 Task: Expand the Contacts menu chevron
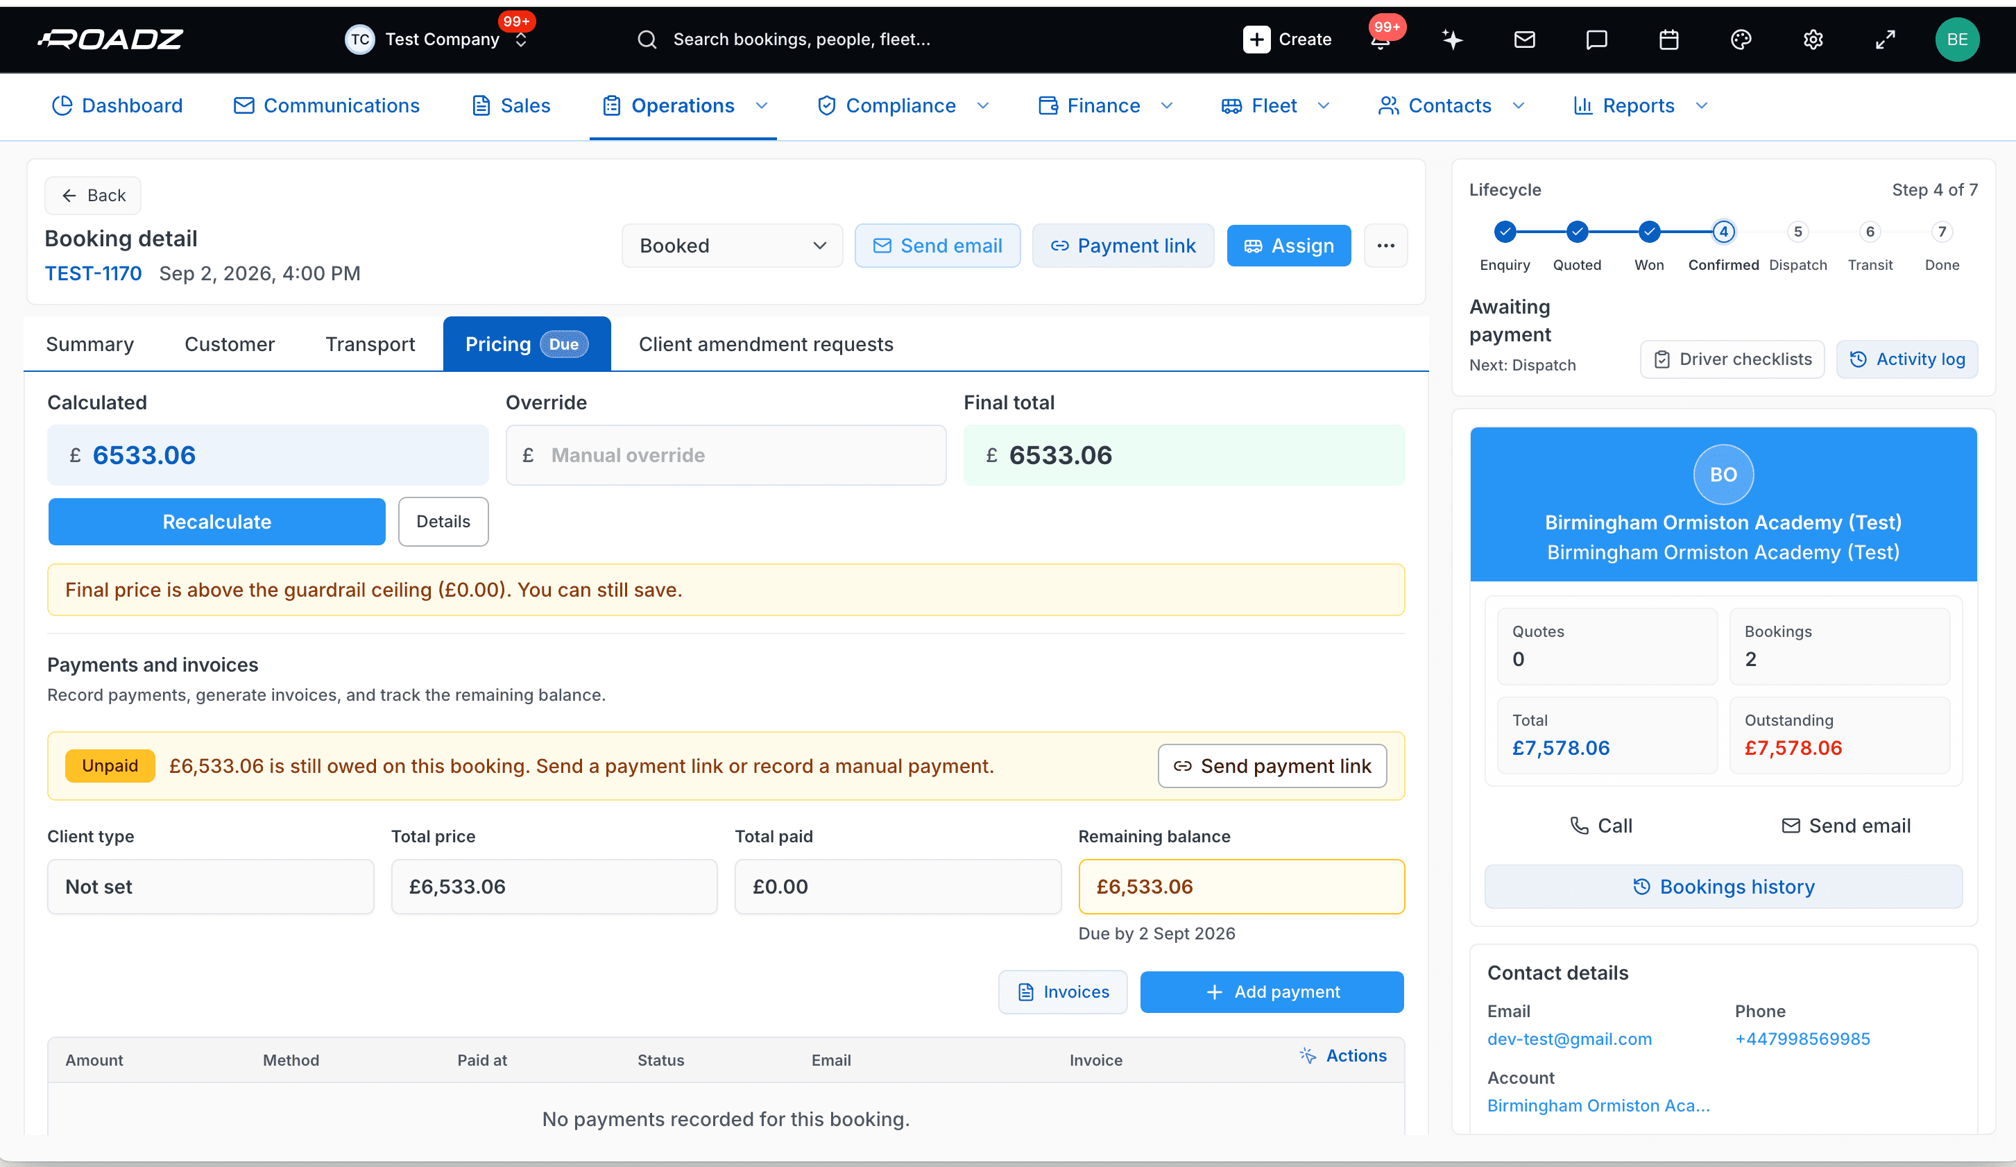click(1519, 105)
